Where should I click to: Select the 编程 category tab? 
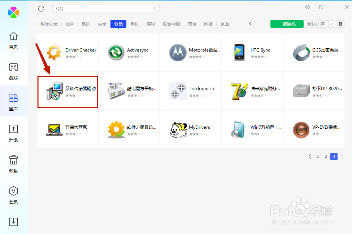click(x=151, y=24)
